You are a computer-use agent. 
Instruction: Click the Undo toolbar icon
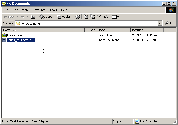click(x=106, y=17)
